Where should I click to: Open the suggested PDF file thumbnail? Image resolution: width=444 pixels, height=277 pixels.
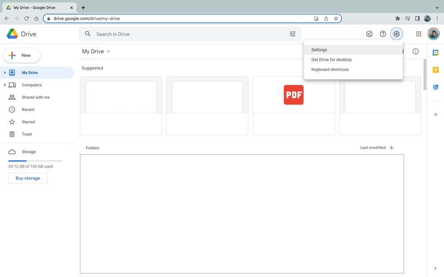tap(293, 95)
